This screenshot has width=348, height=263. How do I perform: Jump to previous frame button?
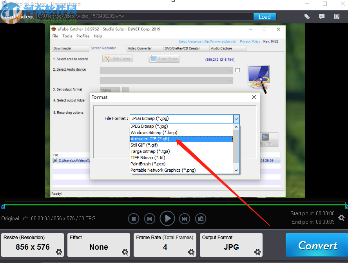click(x=150, y=219)
